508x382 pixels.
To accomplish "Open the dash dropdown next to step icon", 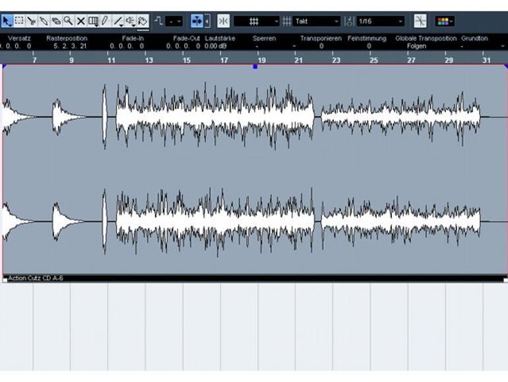I will (174, 21).
